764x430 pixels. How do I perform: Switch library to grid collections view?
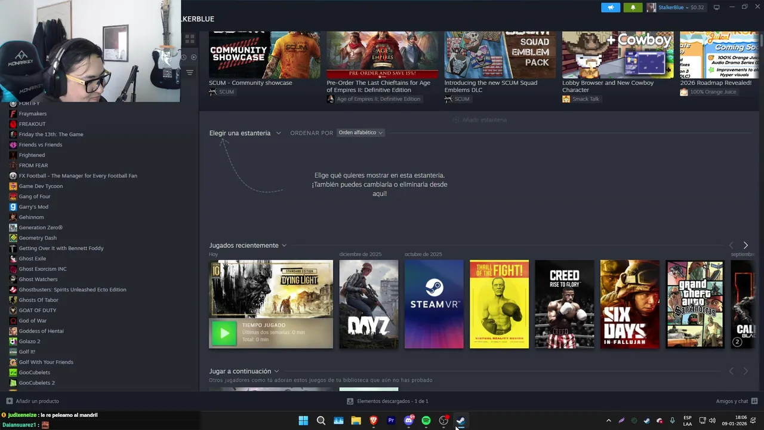pyautogui.click(x=190, y=39)
